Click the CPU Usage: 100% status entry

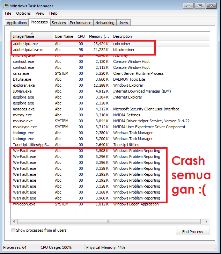pos(56,247)
